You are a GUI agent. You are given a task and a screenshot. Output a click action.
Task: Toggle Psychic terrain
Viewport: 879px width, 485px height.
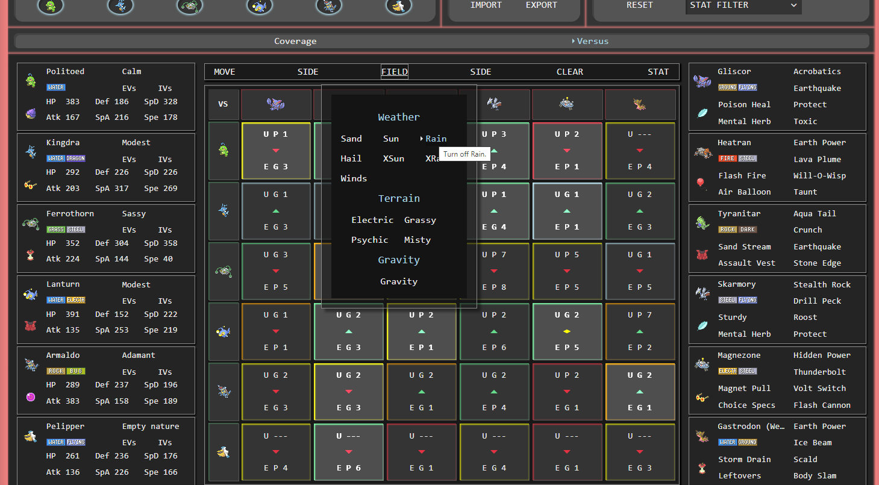370,240
